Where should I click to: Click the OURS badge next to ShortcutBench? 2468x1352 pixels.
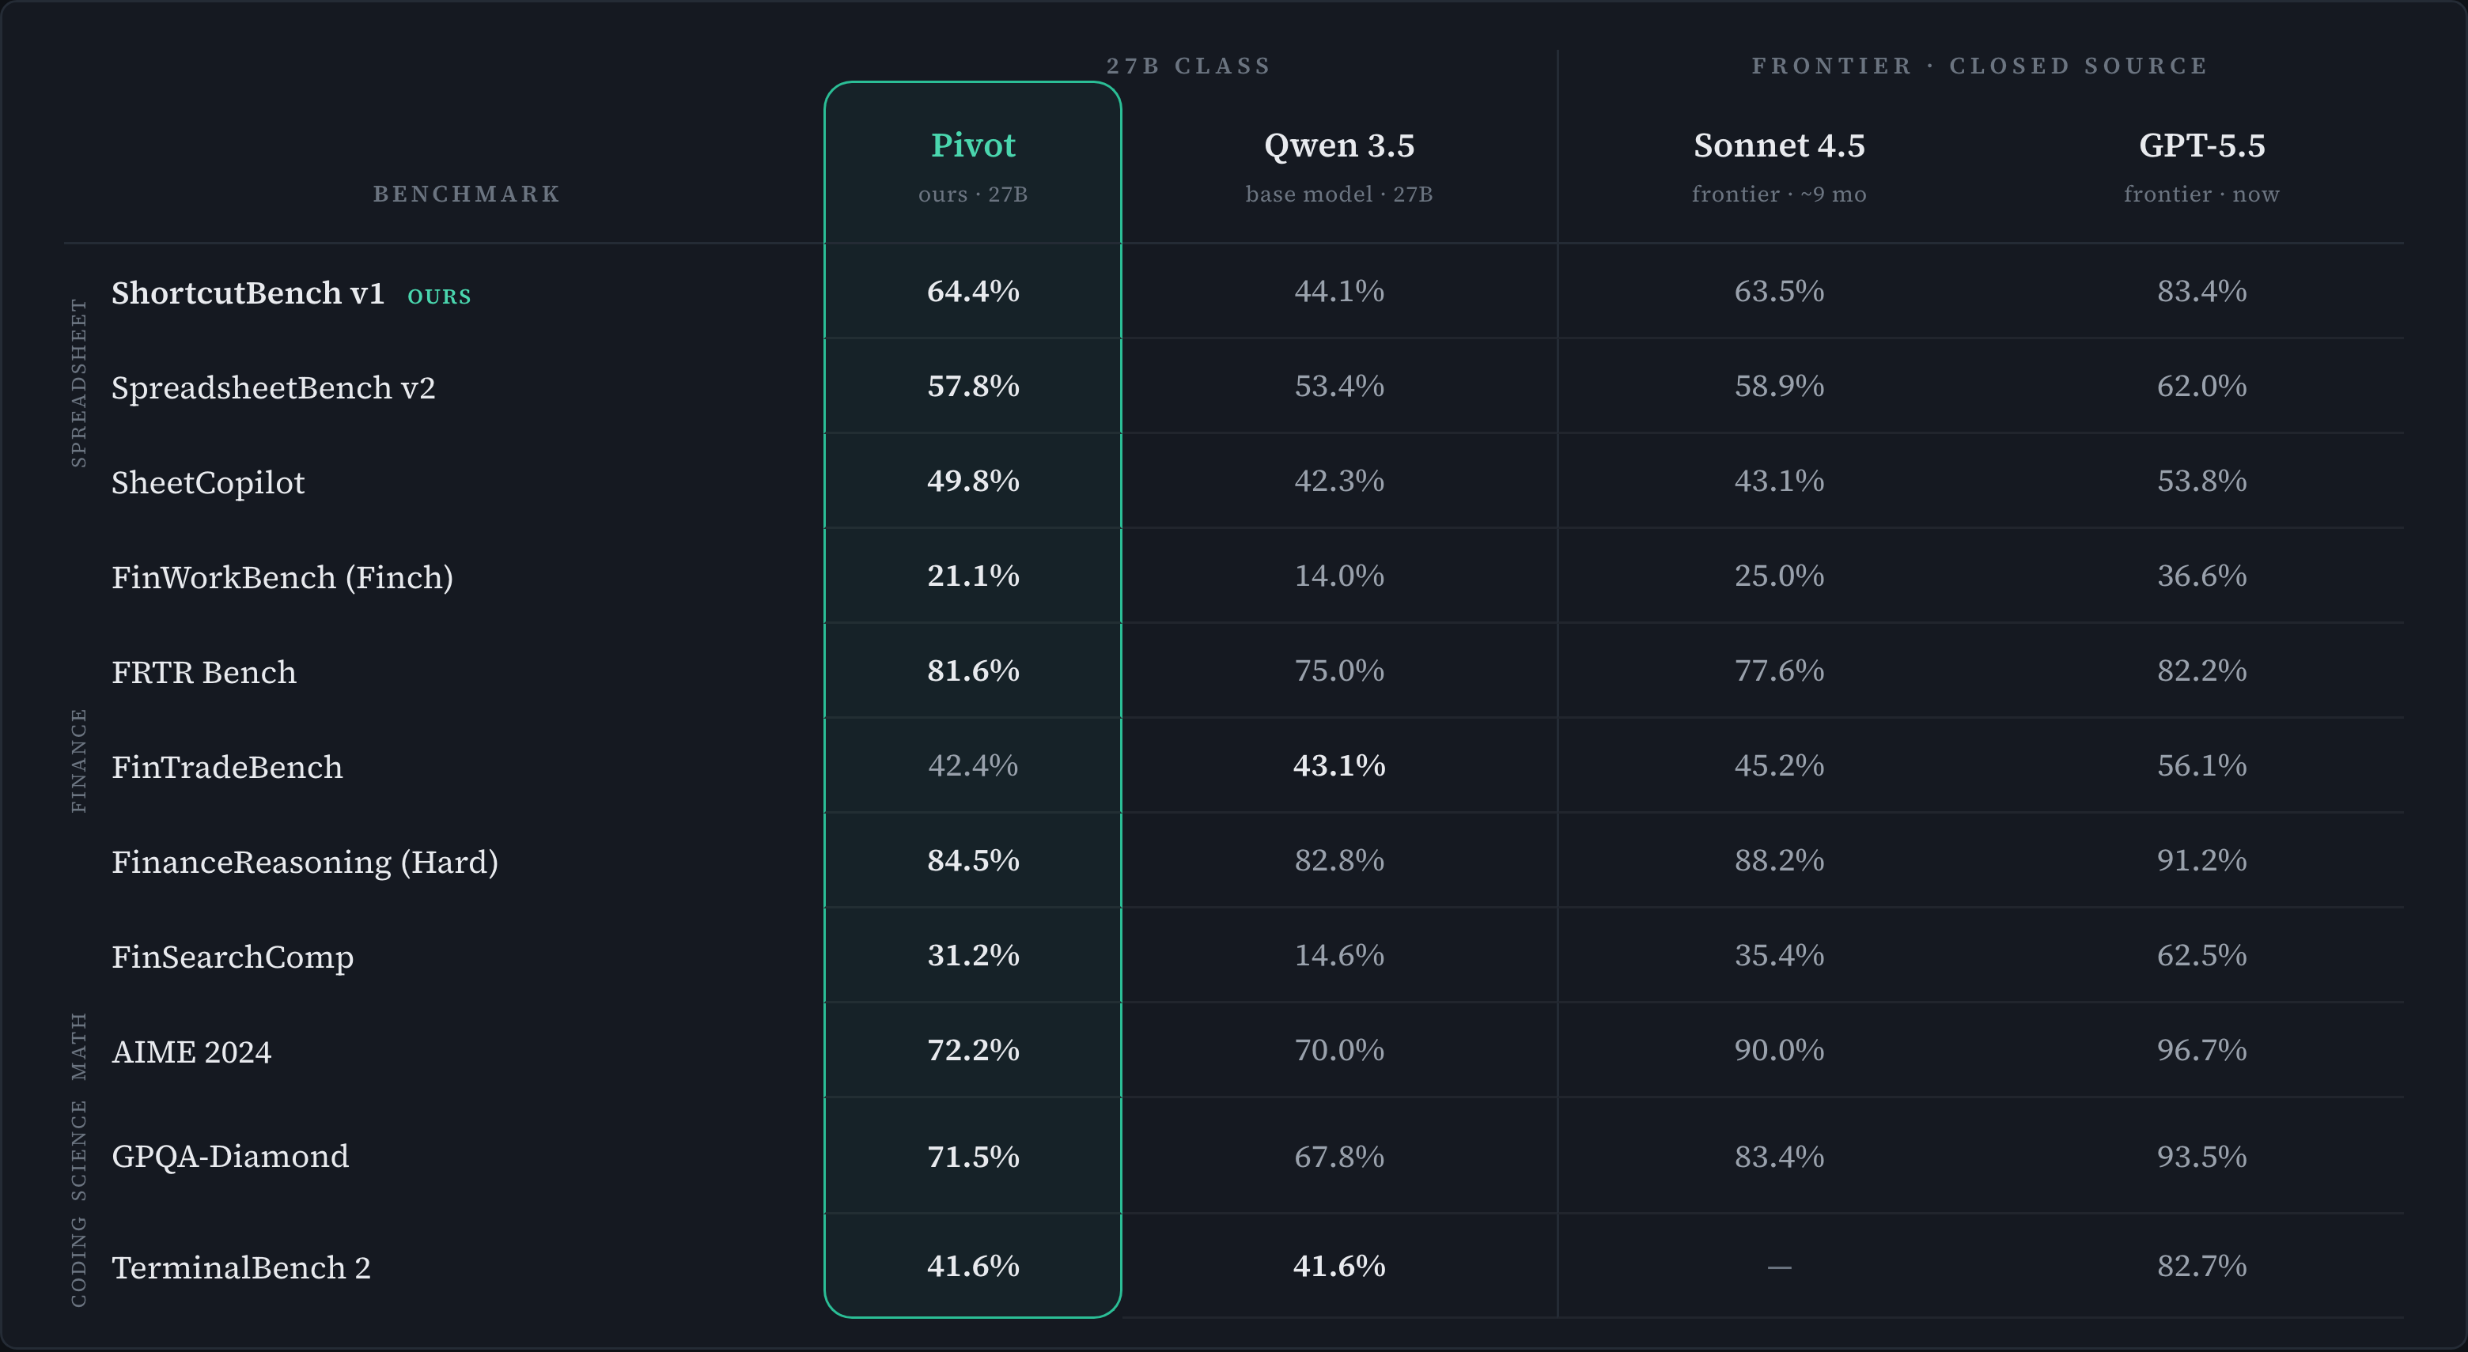[439, 296]
